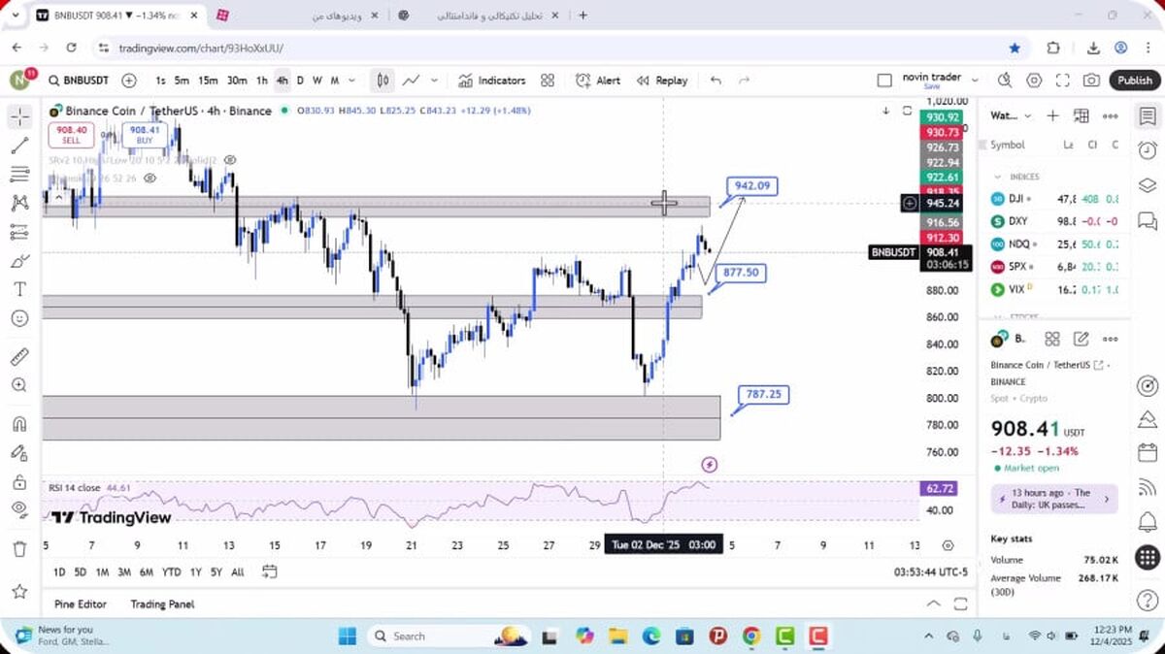Open the 13 hours ago Daily news item

pos(1054,499)
